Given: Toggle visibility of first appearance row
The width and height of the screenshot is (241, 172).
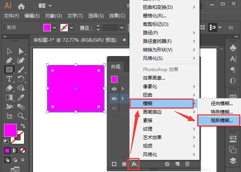Looking at the screenshot, I should pyautogui.click(x=114, y=89).
